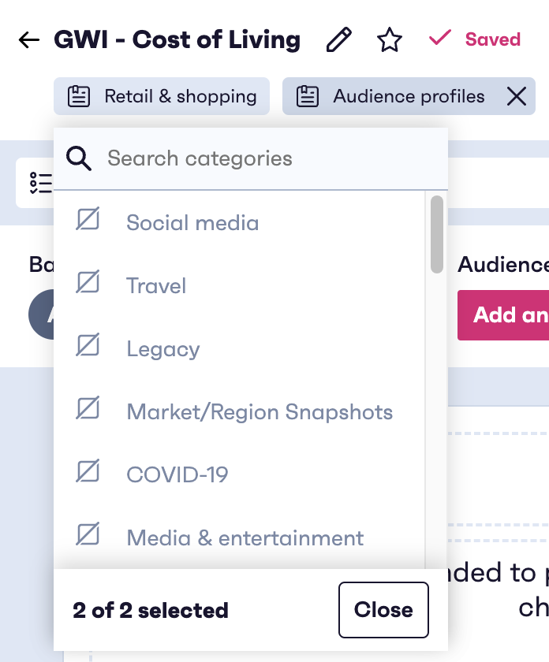The height and width of the screenshot is (662, 549).
Task: Toggle the Legacy checkbox
Action: pos(88,345)
